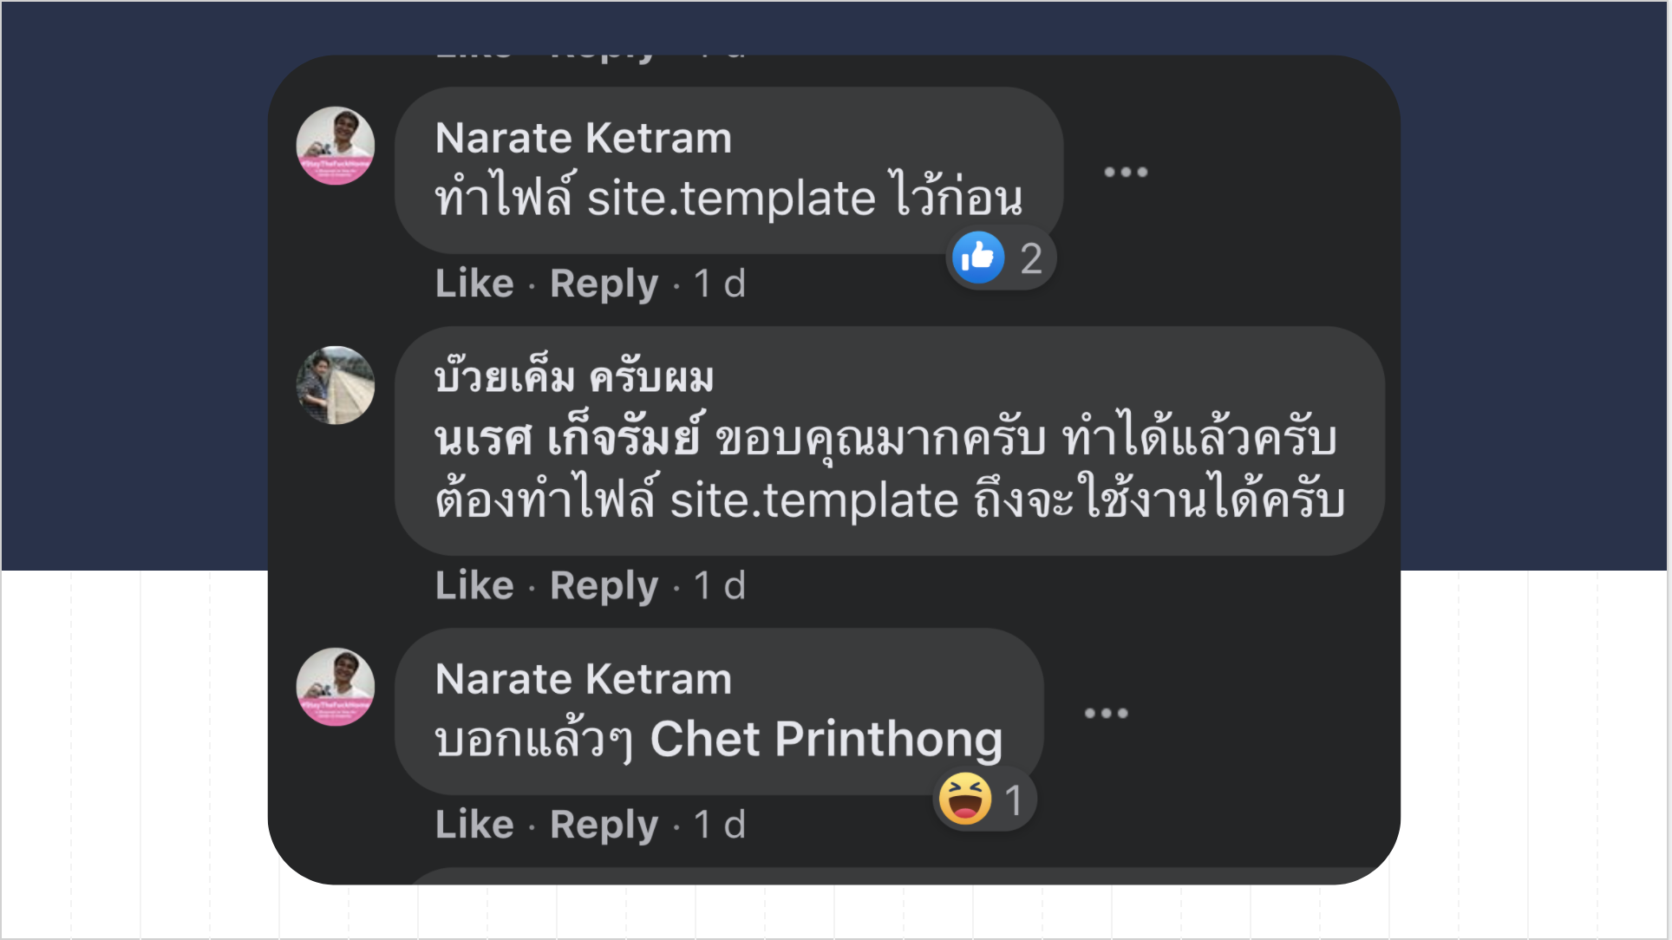1672x940 pixels.
Task: Click the '1 d' timestamp under บ๊วยเค็ม's comment
Action: click(720, 585)
